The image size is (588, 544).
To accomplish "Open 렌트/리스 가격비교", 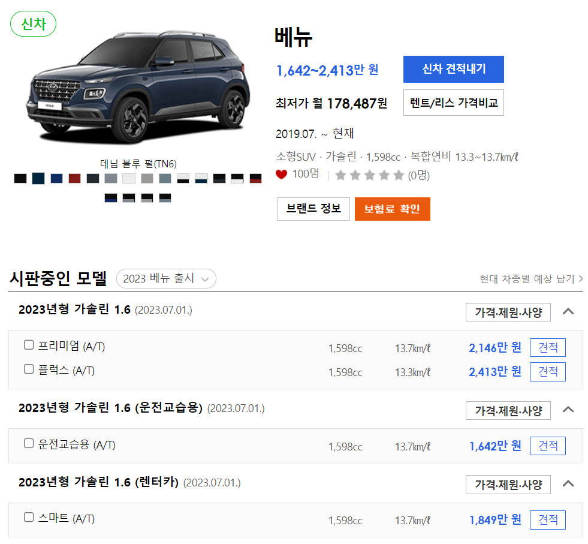I will [453, 103].
